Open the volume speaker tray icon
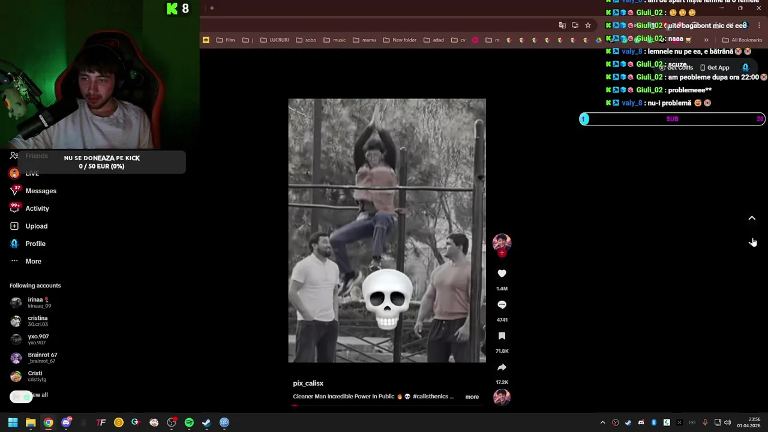This screenshot has height=432, width=768. [x=728, y=422]
